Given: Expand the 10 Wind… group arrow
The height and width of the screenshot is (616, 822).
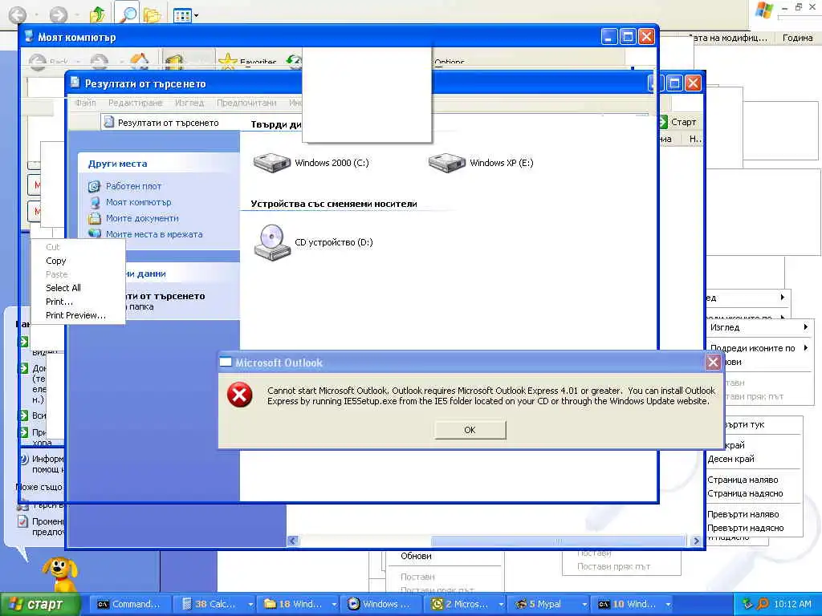Looking at the screenshot, I should coord(669,605).
